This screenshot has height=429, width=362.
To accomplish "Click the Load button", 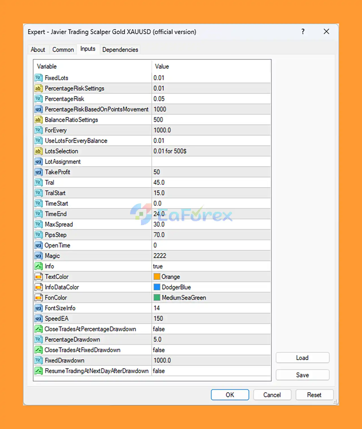I will tap(302, 358).
